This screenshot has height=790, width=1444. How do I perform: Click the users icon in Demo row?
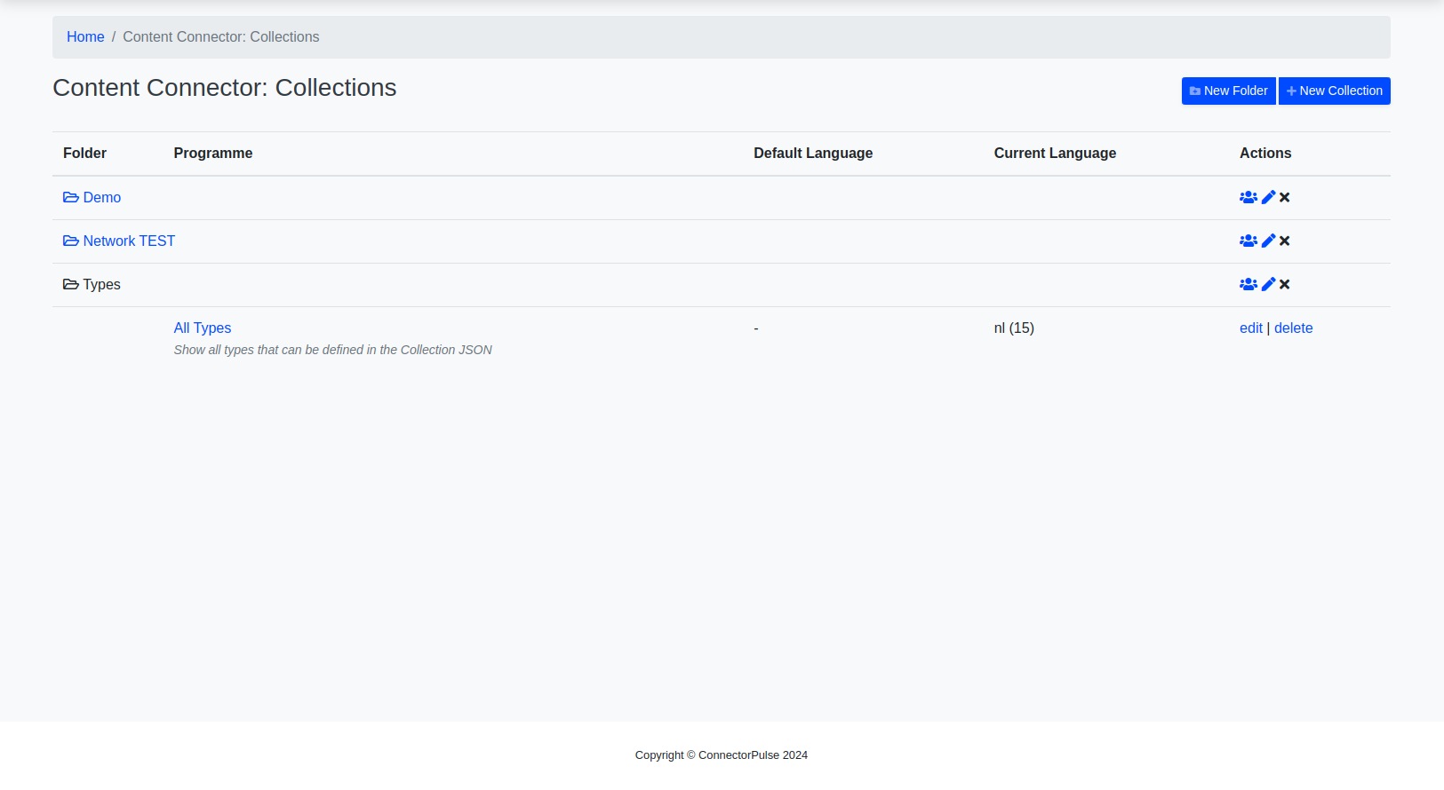tap(1248, 197)
